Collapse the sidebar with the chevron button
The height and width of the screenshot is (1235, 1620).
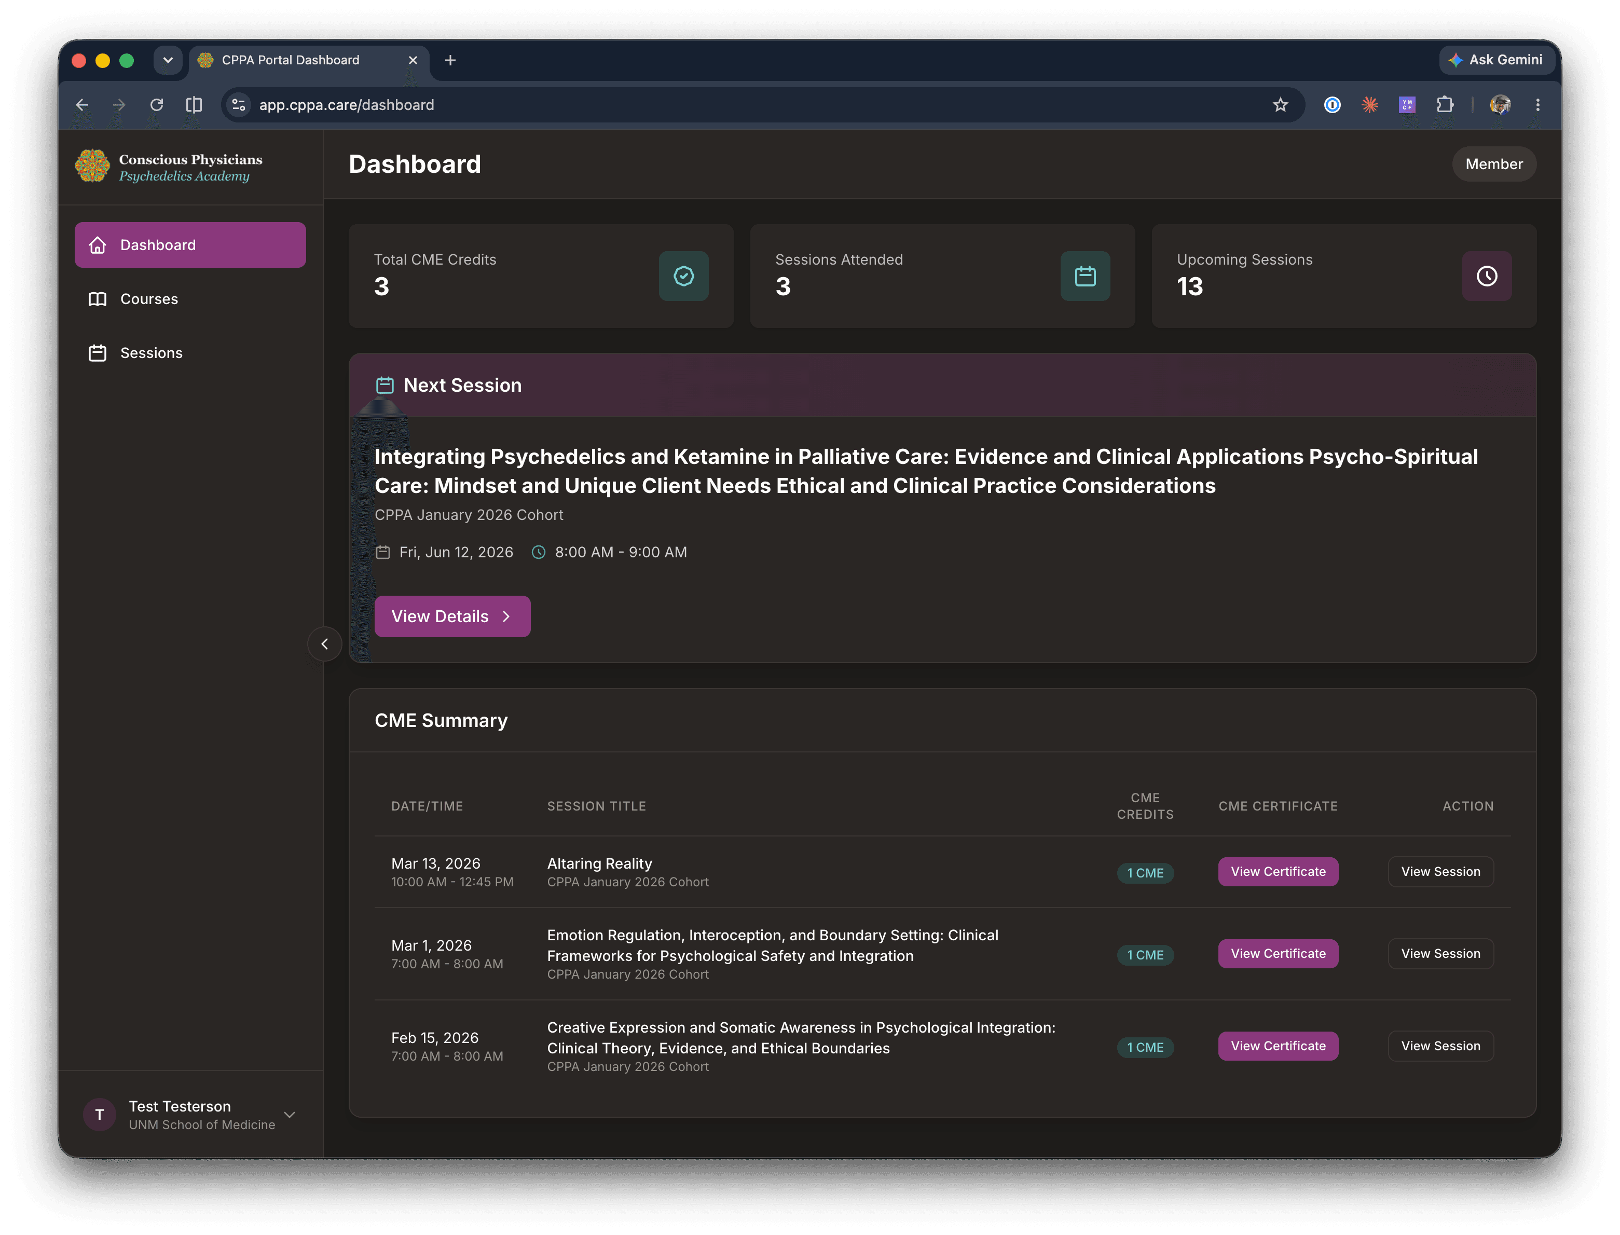pyautogui.click(x=324, y=644)
